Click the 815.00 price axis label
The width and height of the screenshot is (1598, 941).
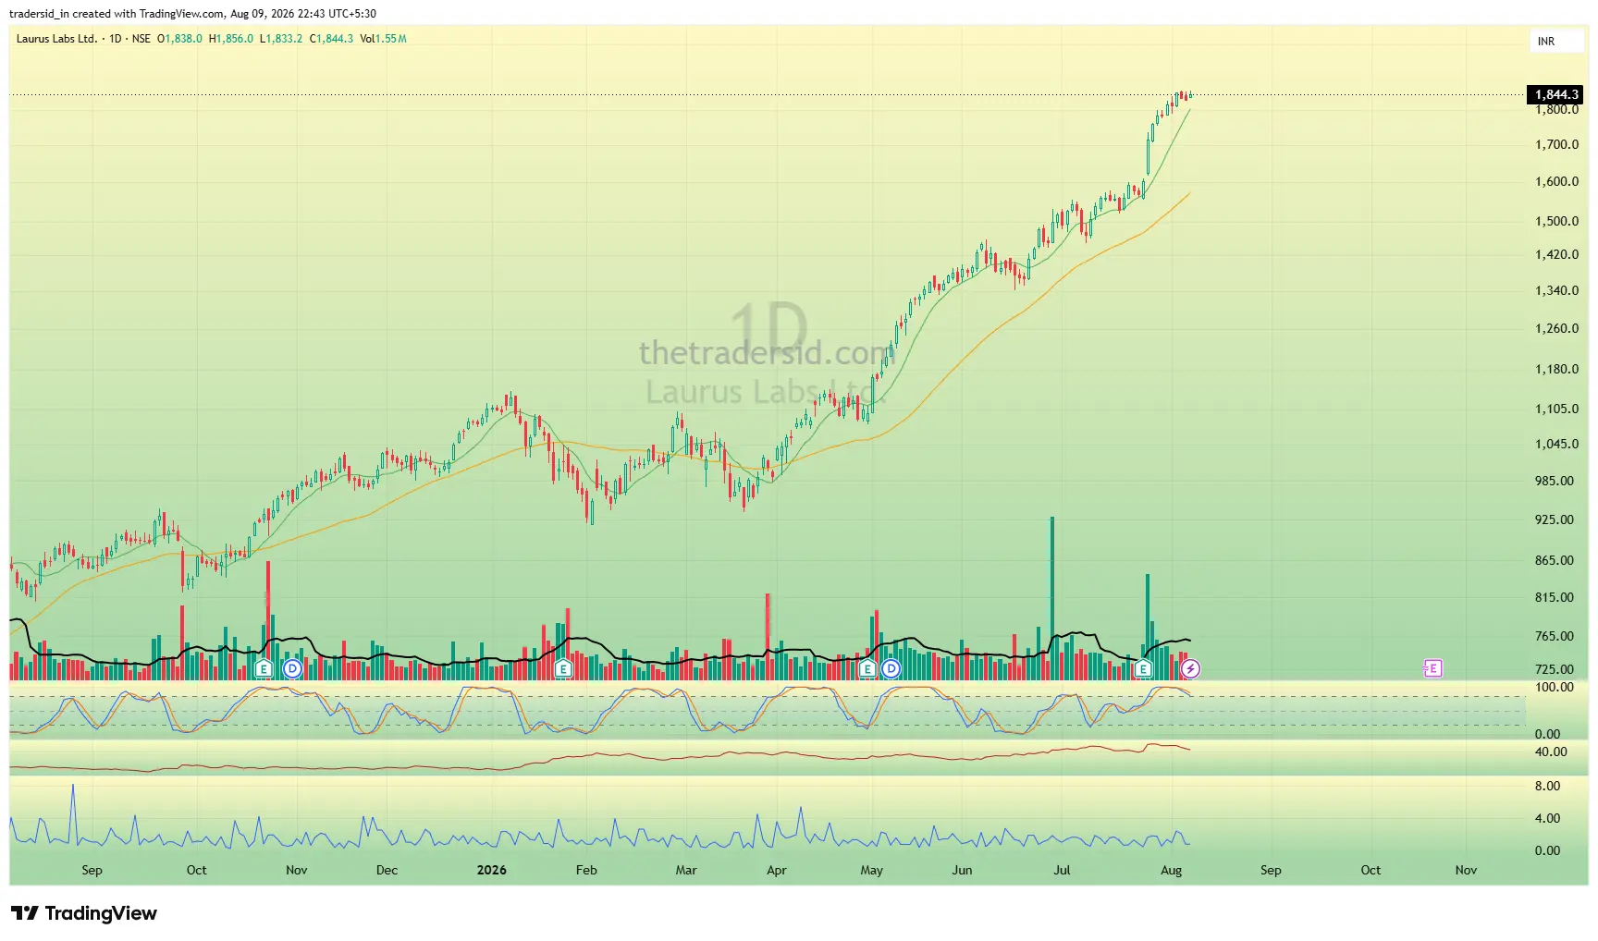coord(1555,597)
